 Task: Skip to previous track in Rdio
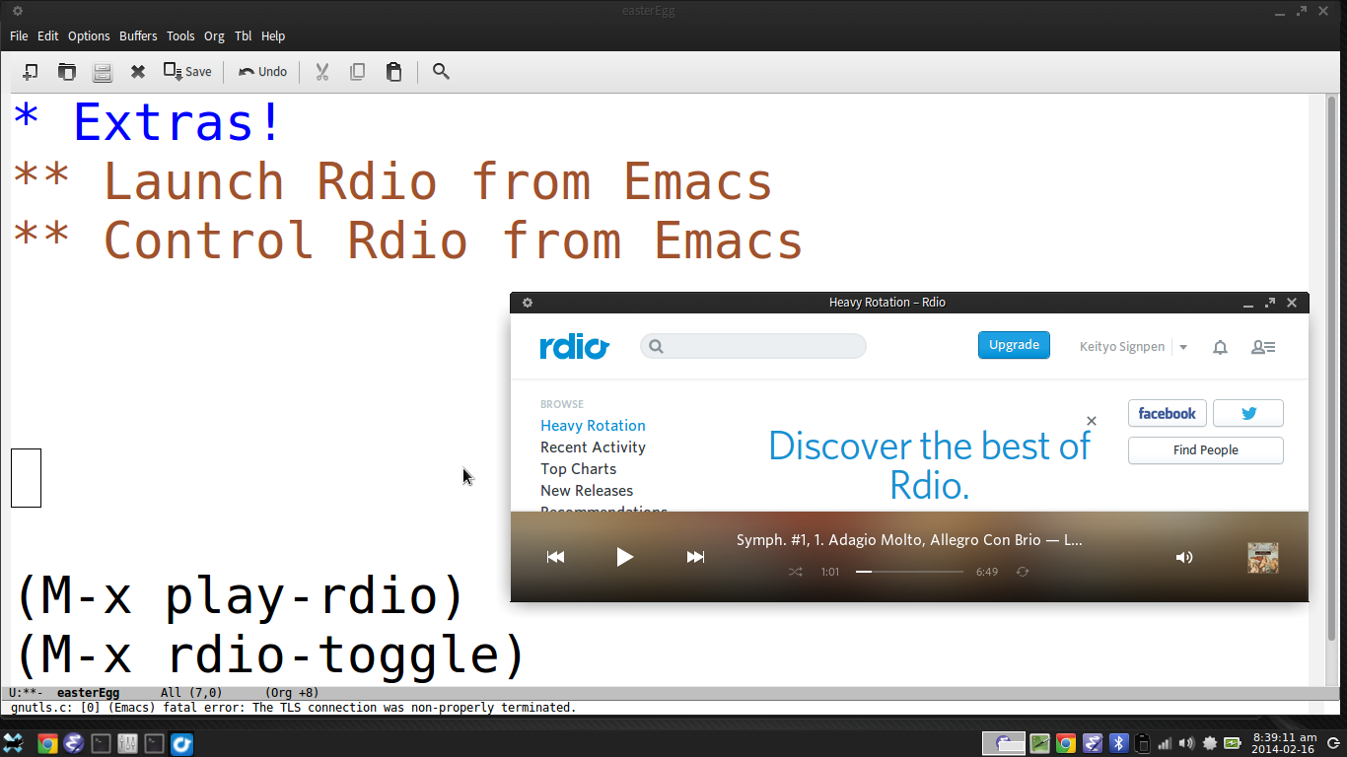(x=555, y=557)
